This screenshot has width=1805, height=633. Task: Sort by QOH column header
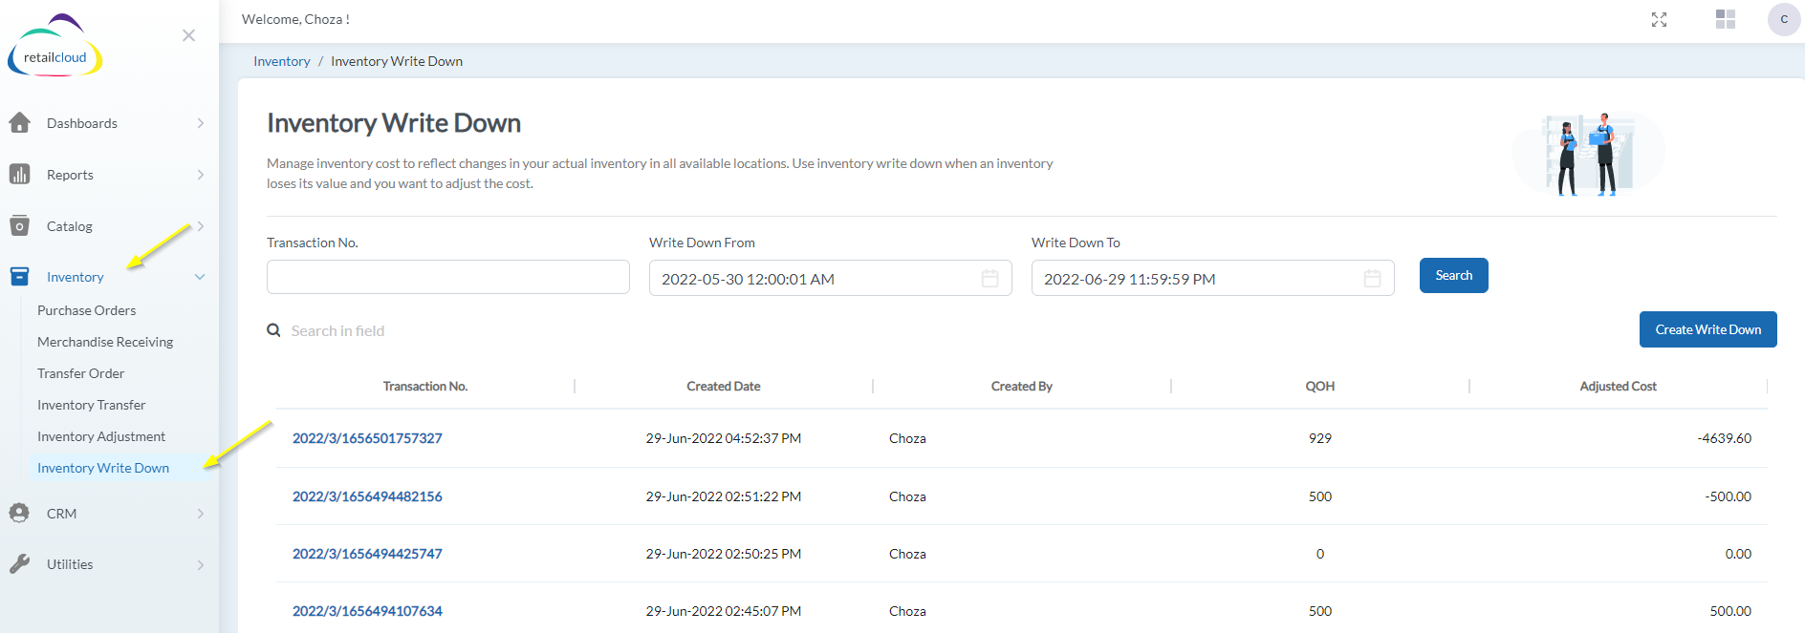point(1319,386)
